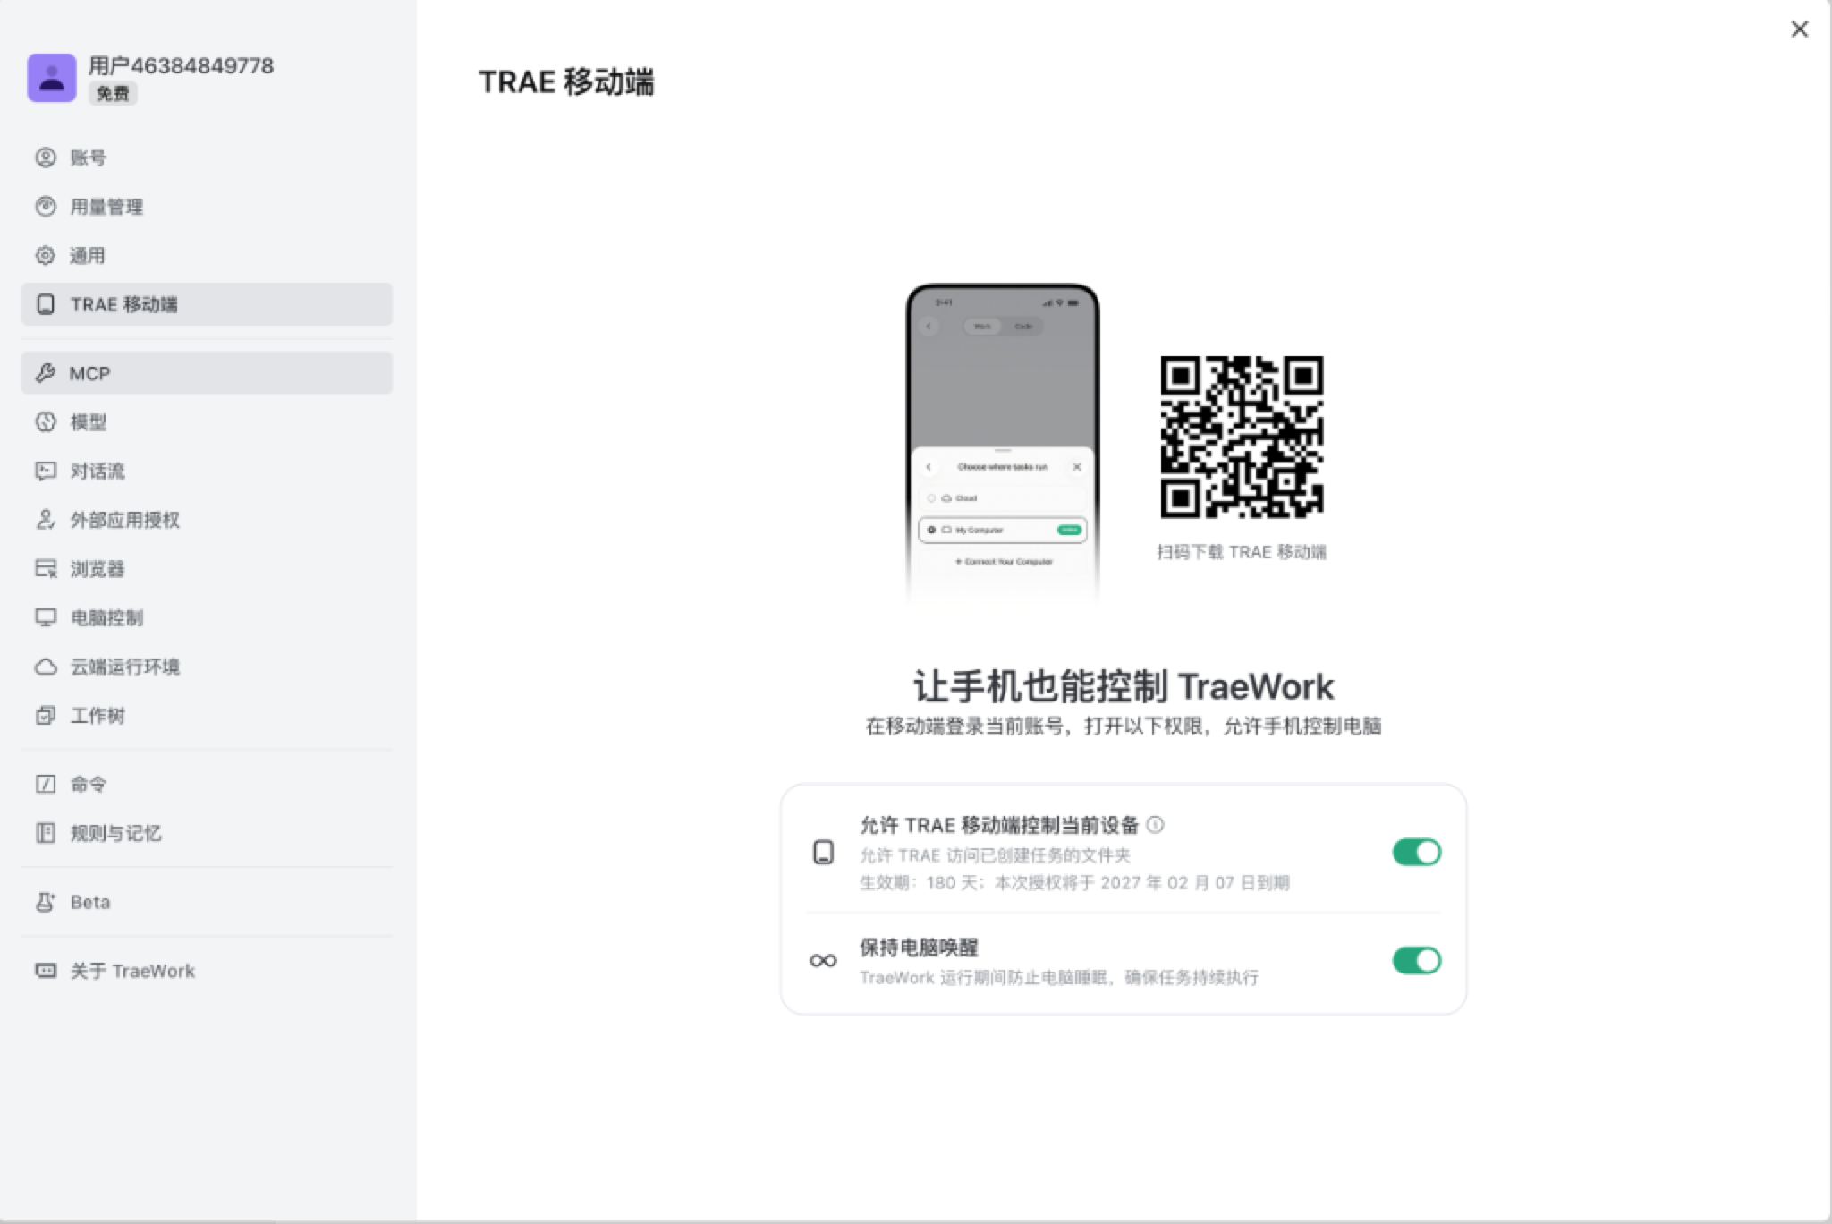The image size is (1832, 1224).
Task: Click the username 用户46384849778
Action: pyautogui.click(x=182, y=65)
